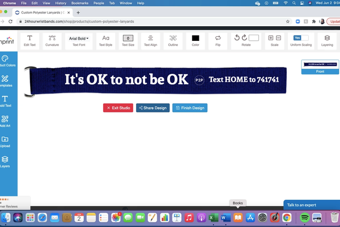
Task: Open the black Color swatch
Action: pos(195,38)
